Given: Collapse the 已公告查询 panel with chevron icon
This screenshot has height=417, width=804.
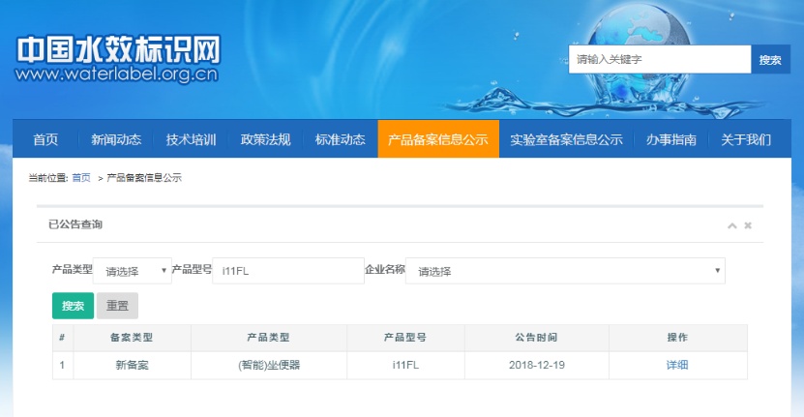Looking at the screenshot, I should pyautogui.click(x=731, y=225).
